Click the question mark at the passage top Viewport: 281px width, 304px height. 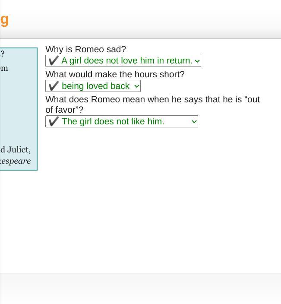[x=2, y=54]
